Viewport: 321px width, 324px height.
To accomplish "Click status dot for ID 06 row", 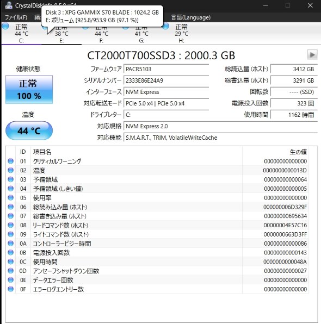I will 10,207.
